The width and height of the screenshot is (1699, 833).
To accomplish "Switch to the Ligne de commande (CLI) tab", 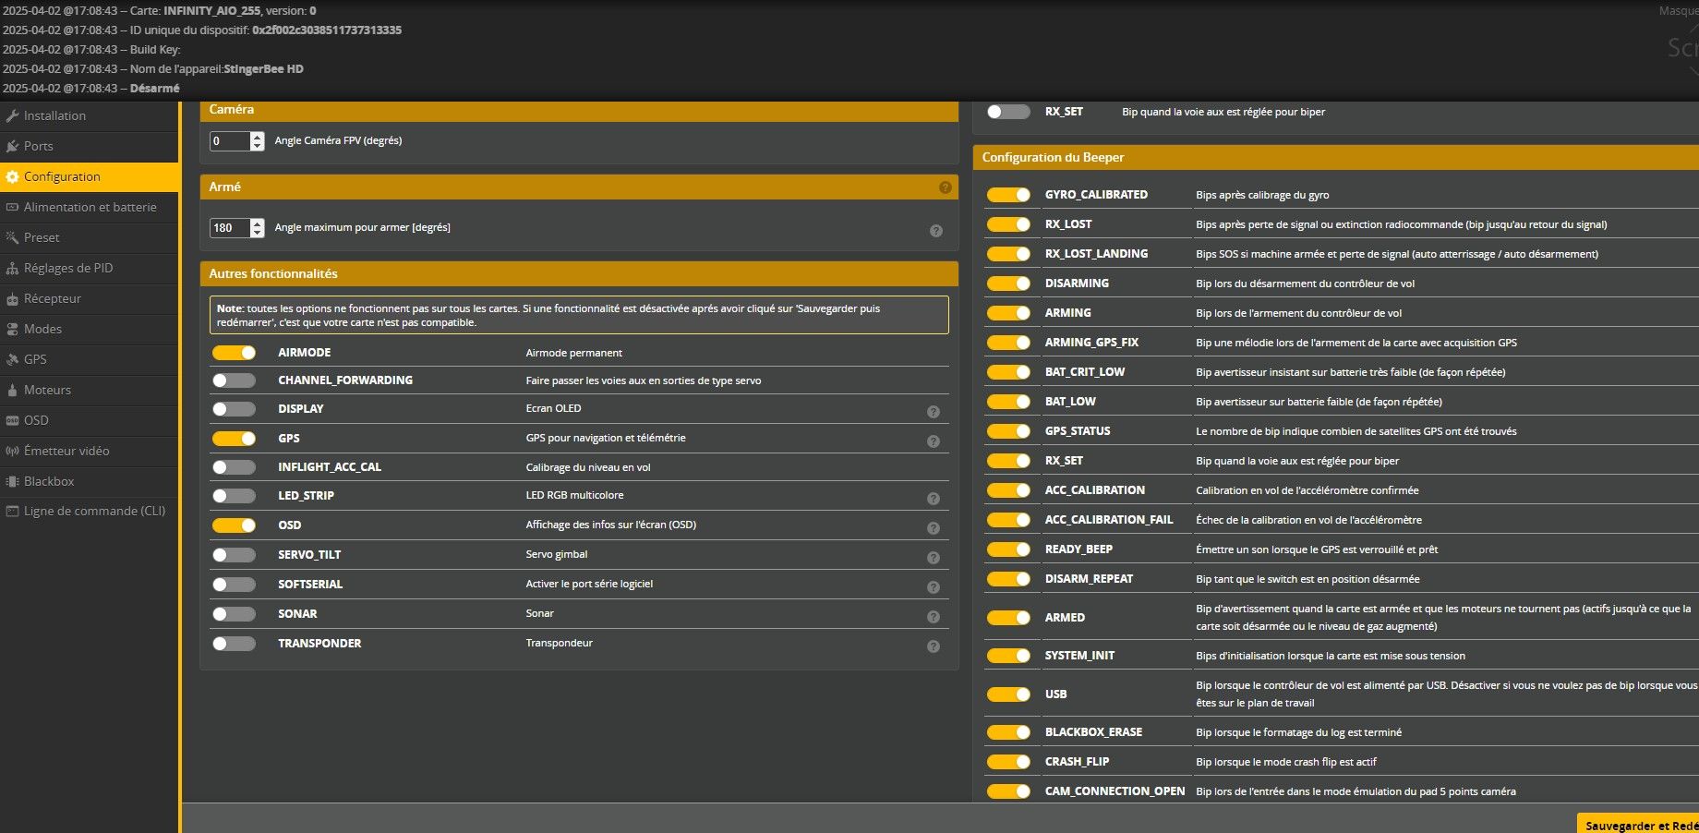I will point(94,511).
